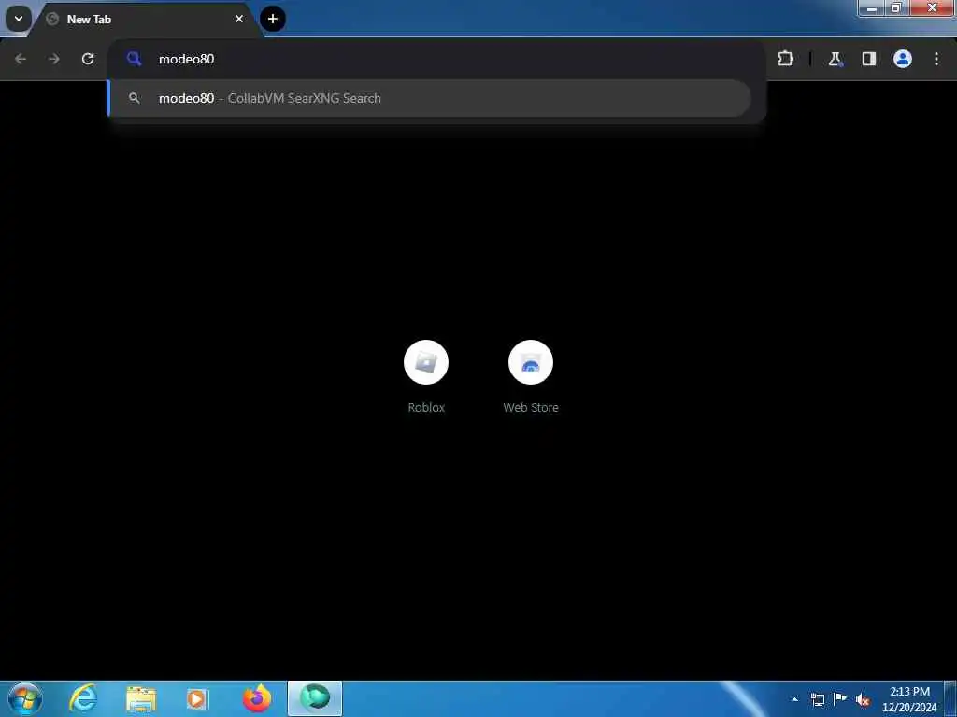The height and width of the screenshot is (717, 957).
Task: Open the Chrome Labs flask icon
Action: 835,59
